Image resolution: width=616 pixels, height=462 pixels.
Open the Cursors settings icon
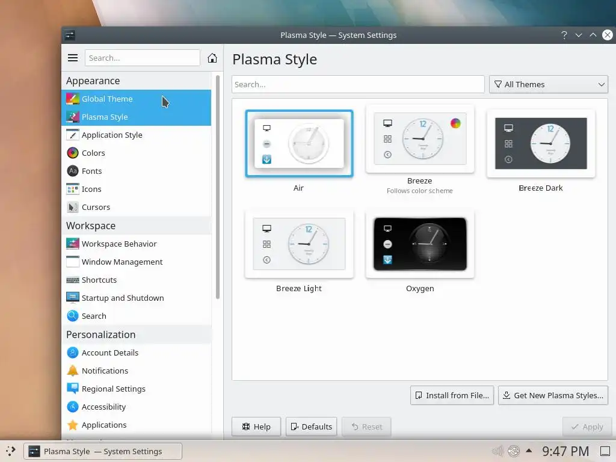click(x=73, y=207)
